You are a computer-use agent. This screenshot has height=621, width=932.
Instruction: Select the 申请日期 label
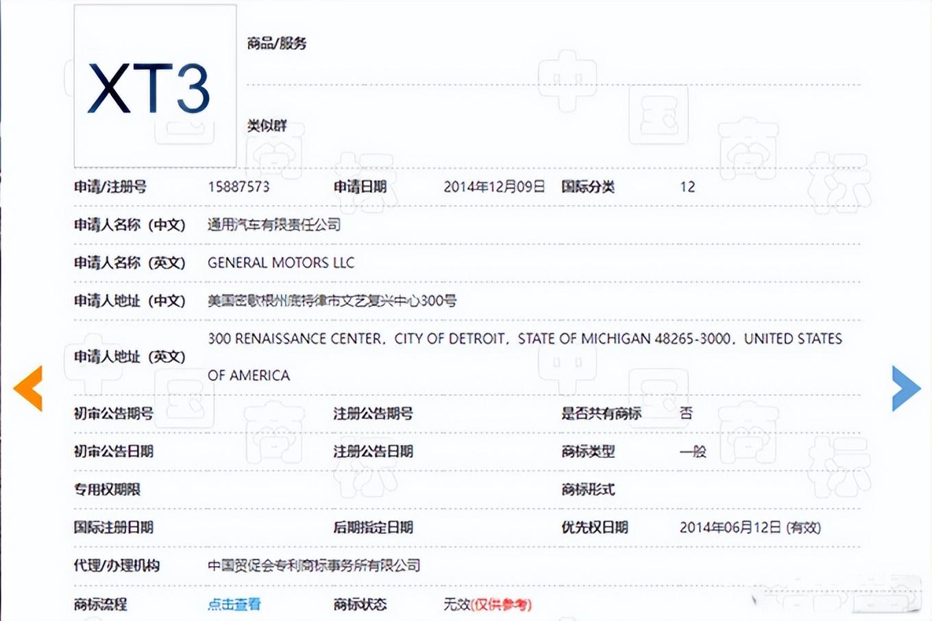click(x=360, y=186)
